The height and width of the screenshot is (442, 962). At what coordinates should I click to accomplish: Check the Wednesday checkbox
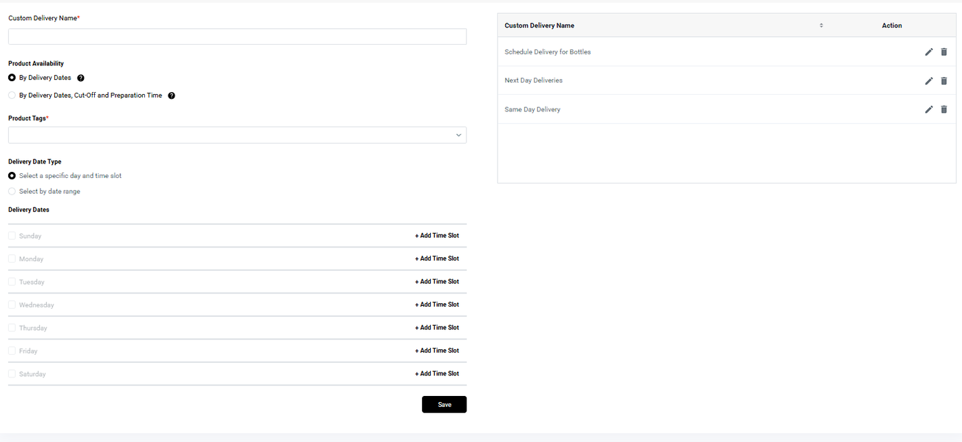pyautogui.click(x=12, y=305)
